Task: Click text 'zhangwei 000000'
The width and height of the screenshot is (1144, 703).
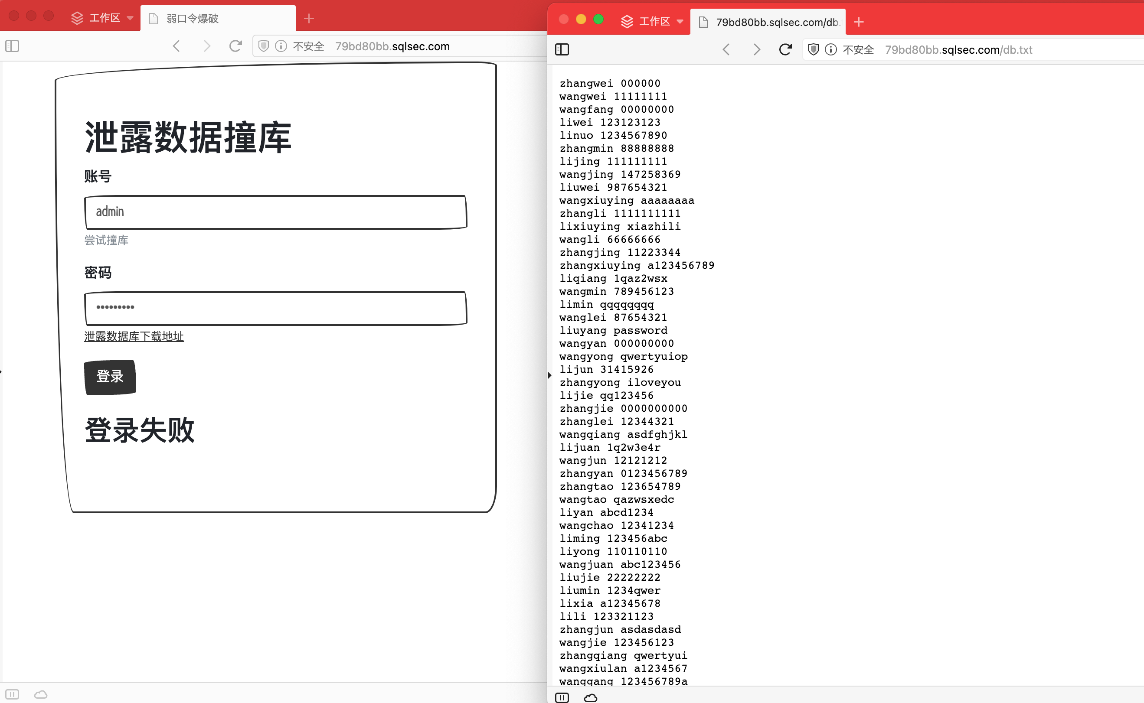Action: [610, 83]
